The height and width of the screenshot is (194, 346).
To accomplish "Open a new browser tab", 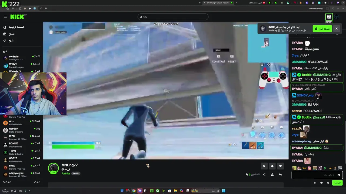I will pyautogui.click(x=200, y=3).
